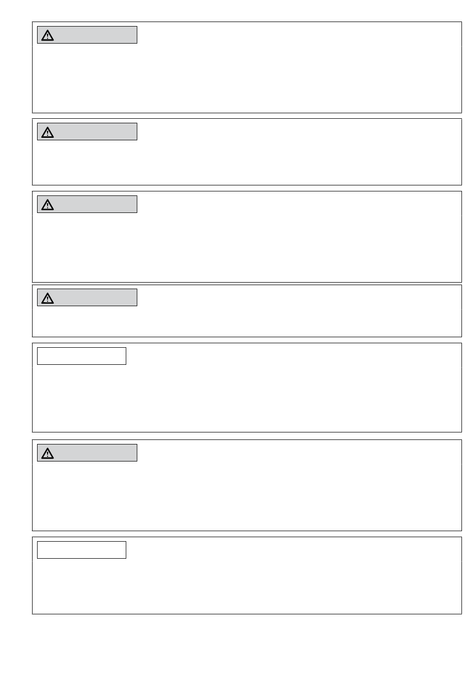Click the warning triangle icon in the third box

pyautogui.click(x=48, y=204)
